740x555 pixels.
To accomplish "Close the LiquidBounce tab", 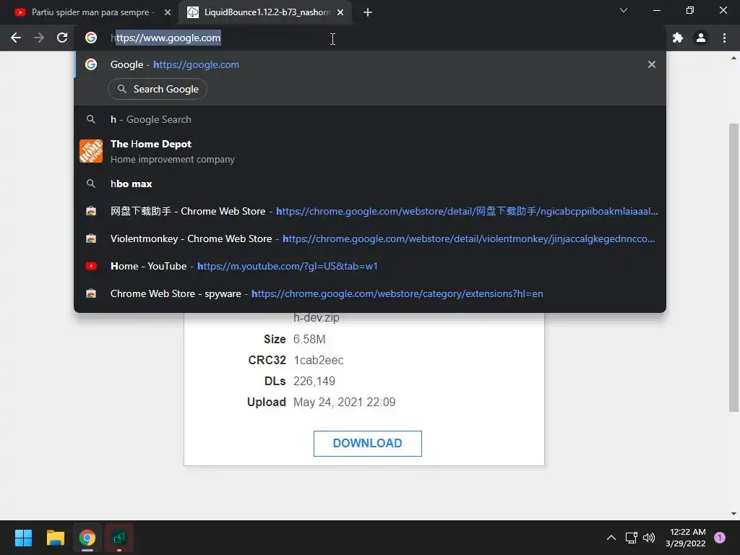I will click(x=340, y=12).
